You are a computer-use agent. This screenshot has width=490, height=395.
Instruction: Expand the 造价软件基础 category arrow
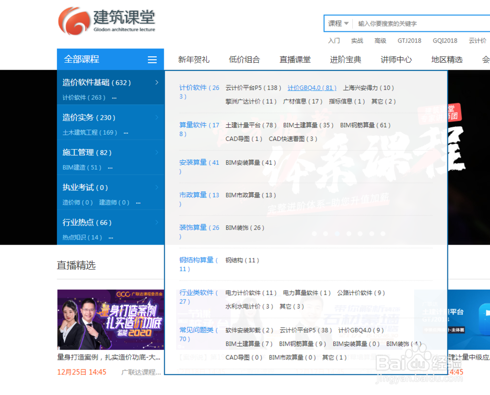click(157, 82)
